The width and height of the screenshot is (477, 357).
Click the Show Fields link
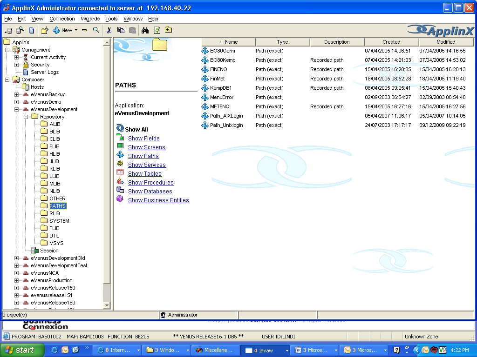144,139
